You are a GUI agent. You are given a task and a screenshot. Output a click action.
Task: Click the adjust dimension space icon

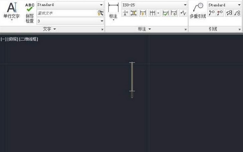[133, 13]
